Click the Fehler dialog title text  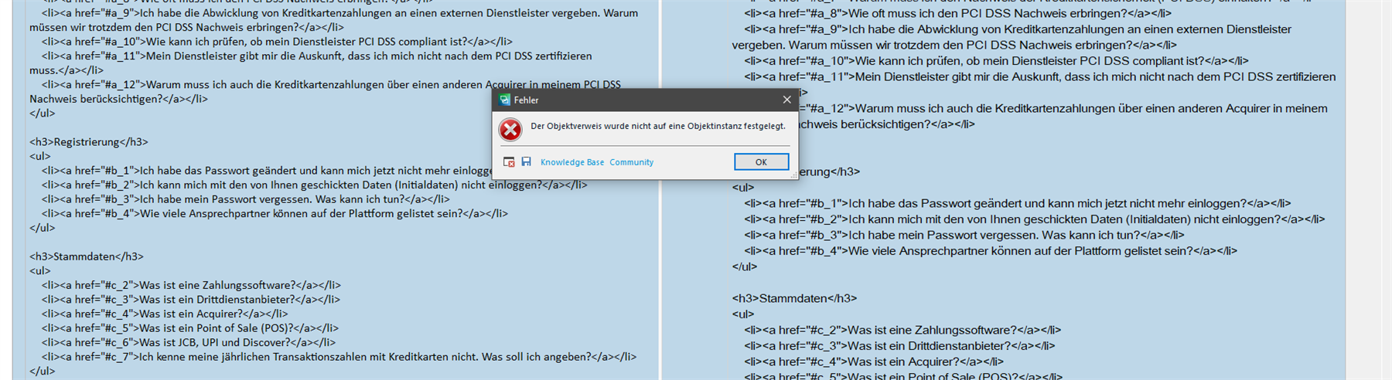click(x=526, y=100)
